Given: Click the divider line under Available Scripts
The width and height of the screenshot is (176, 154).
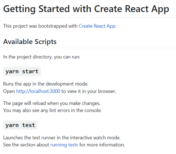Looking at the screenshot, I should coord(90,48).
